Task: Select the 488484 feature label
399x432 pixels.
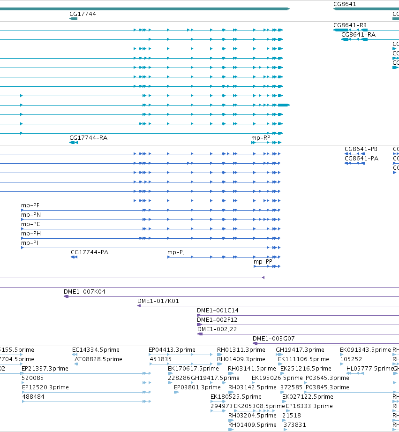Action: pos(33,396)
